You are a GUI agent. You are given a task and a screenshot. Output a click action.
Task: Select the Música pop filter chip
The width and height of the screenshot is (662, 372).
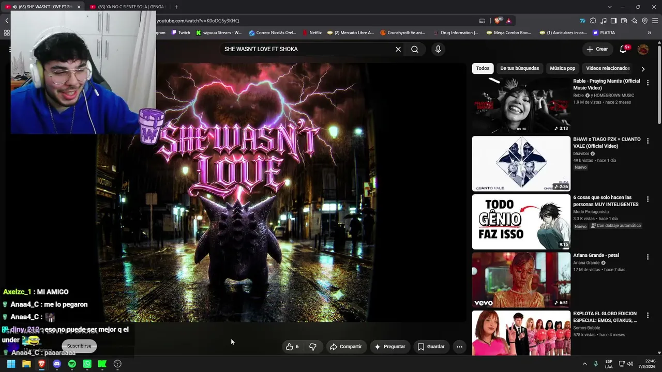[x=562, y=68]
